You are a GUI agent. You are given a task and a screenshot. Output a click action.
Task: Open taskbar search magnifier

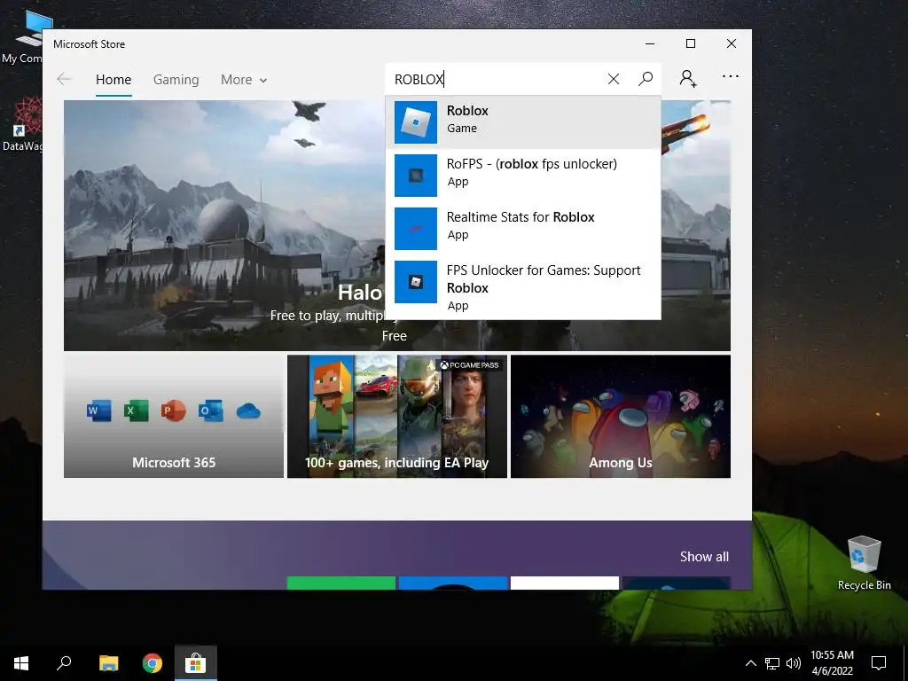(x=64, y=662)
